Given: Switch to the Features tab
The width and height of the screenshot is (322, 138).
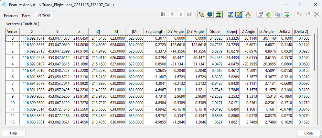Looking at the screenshot, I should click(11, 16).
